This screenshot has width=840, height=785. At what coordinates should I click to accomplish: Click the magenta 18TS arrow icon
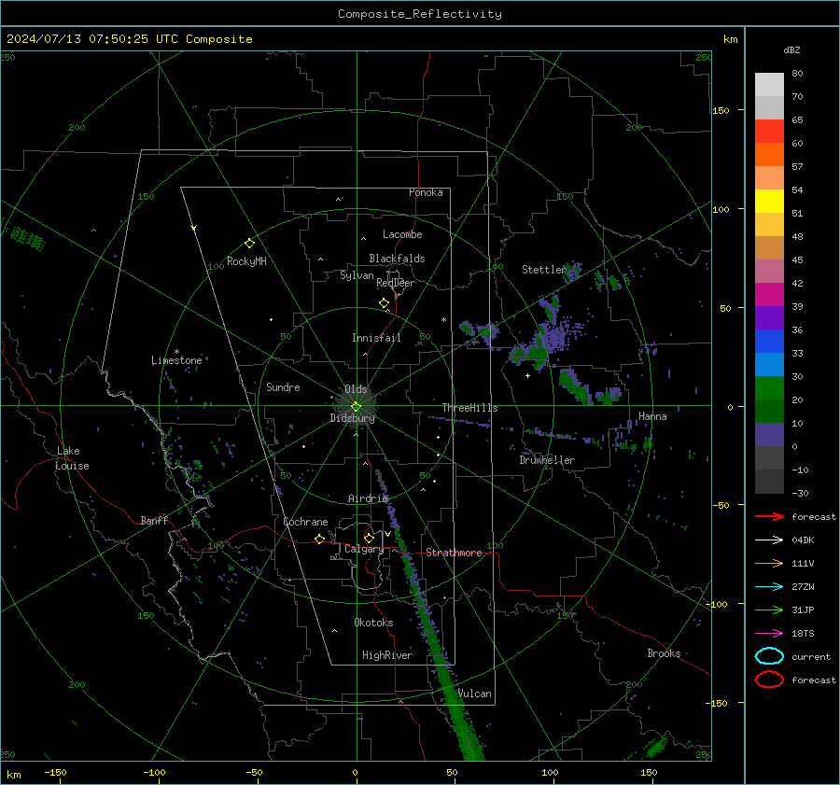coord(769,634)
